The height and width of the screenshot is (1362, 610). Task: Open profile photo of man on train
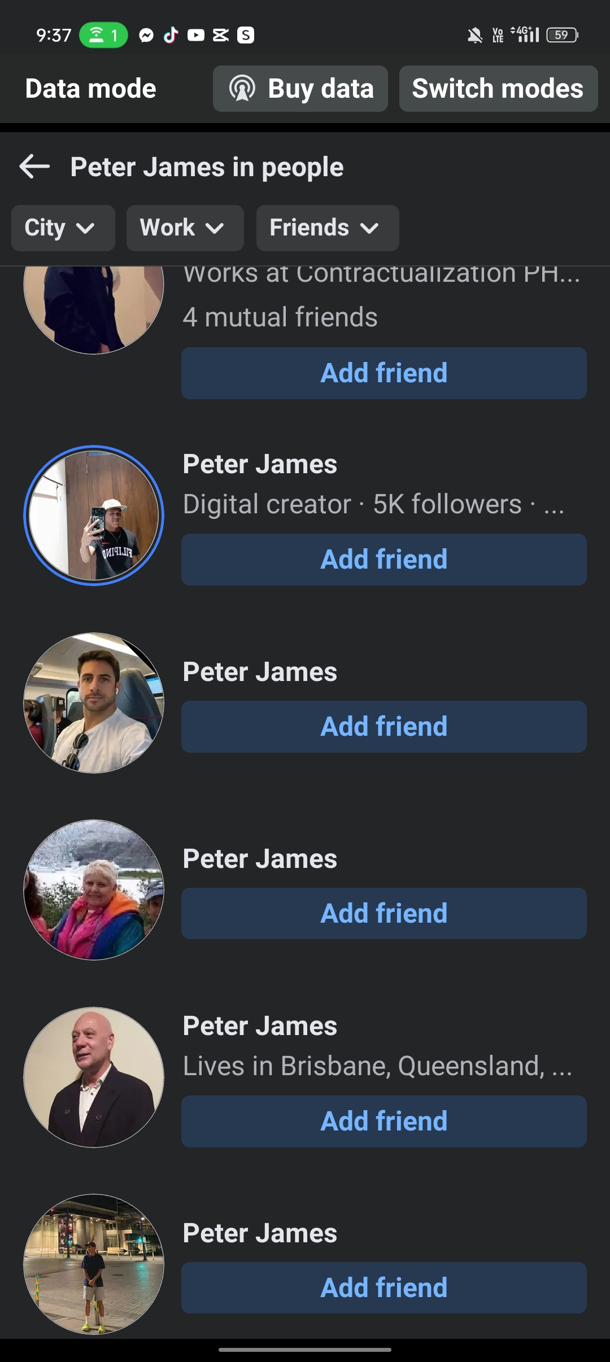click(94, 703)
